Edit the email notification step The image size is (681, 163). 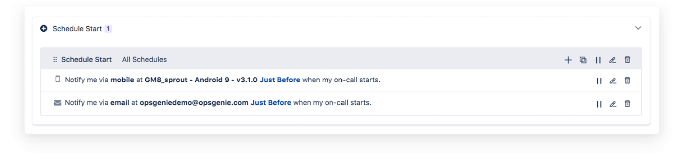[x=613, y=104]
